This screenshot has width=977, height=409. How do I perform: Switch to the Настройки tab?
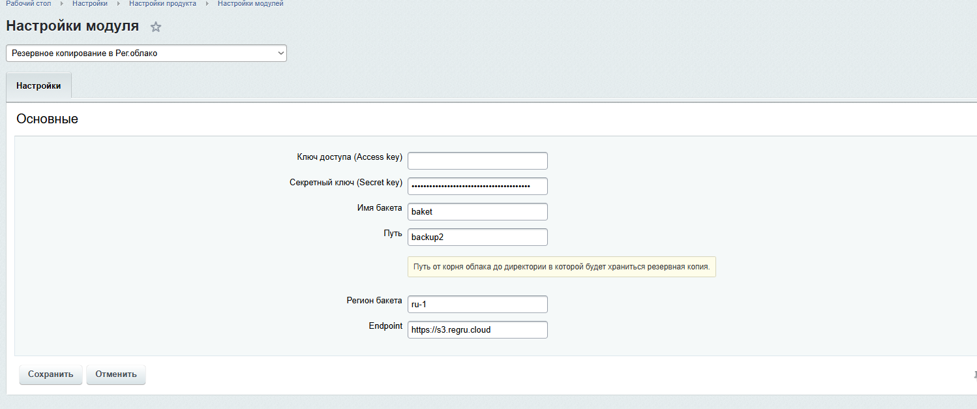click(x=38, y=86)
